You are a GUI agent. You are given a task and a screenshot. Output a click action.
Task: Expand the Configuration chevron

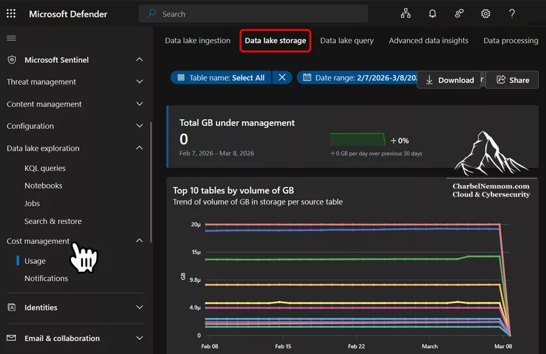(140, 126)
